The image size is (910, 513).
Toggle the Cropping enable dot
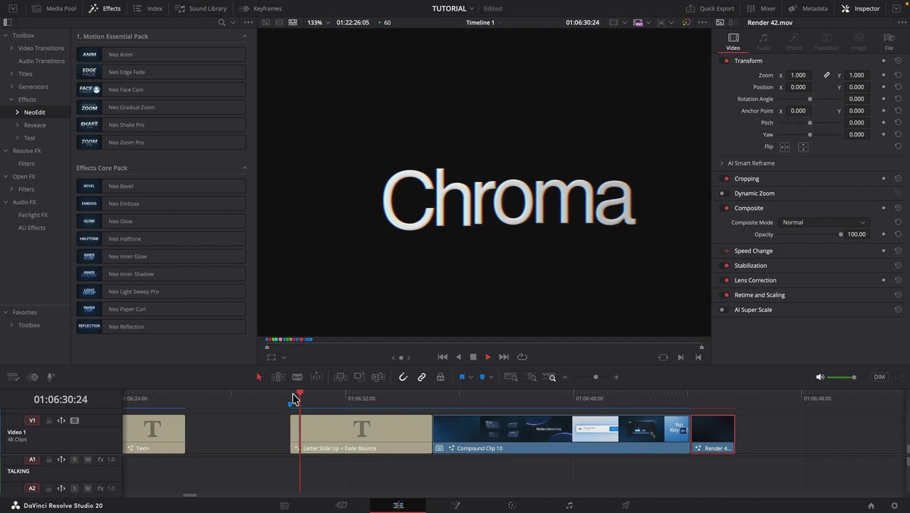click(726, 179)
